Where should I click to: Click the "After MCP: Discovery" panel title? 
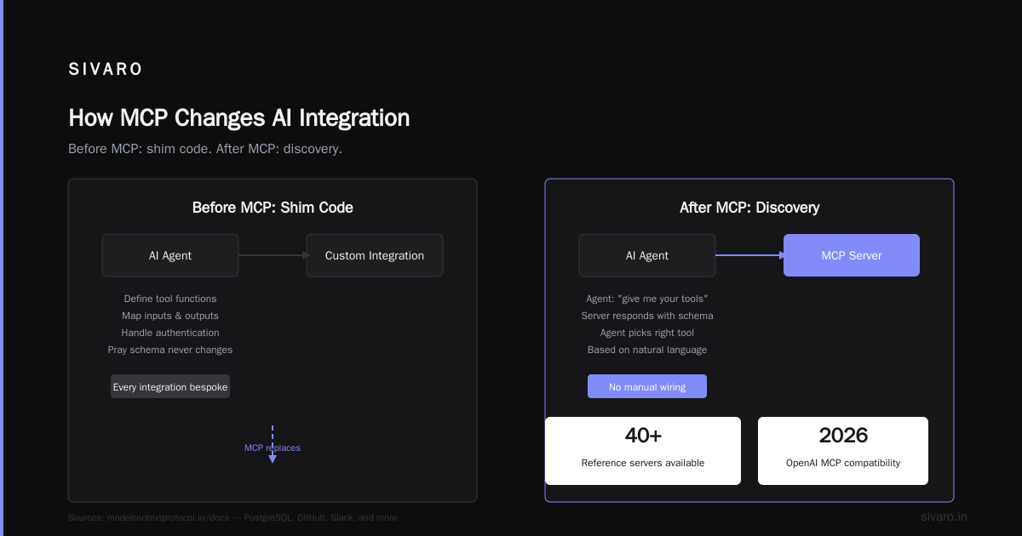749,208
